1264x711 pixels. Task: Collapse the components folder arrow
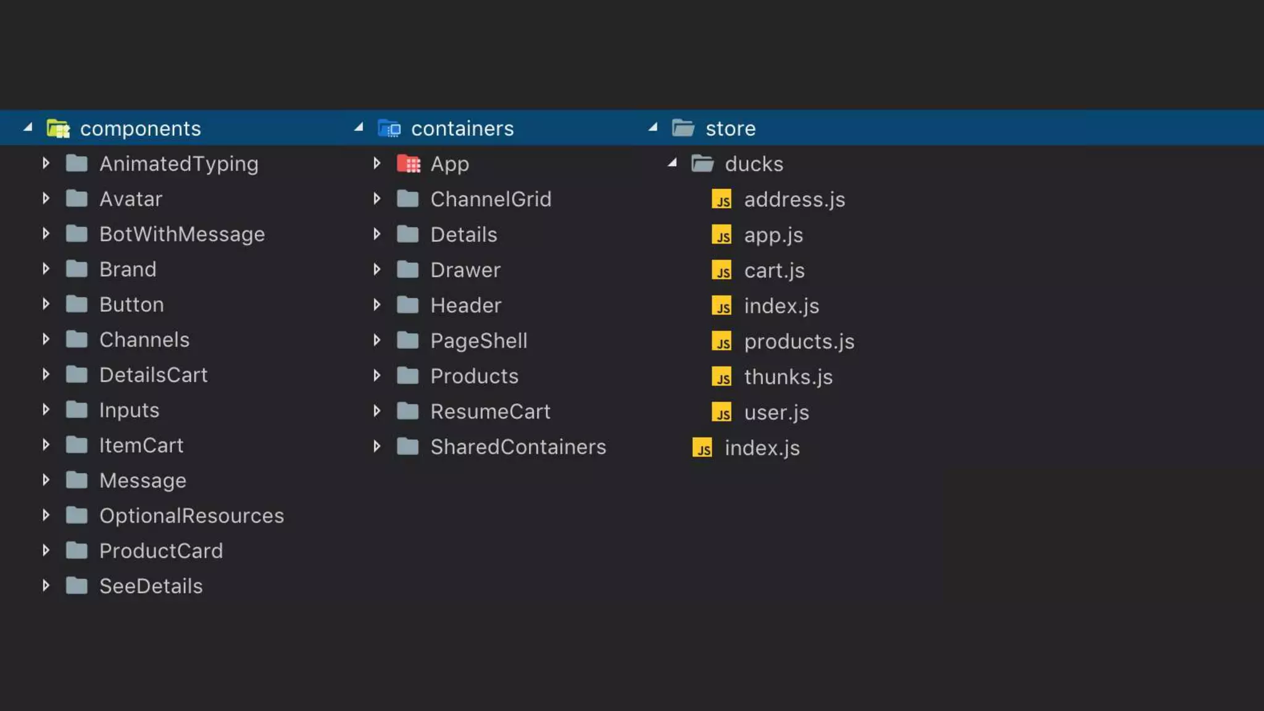[28, 128]
